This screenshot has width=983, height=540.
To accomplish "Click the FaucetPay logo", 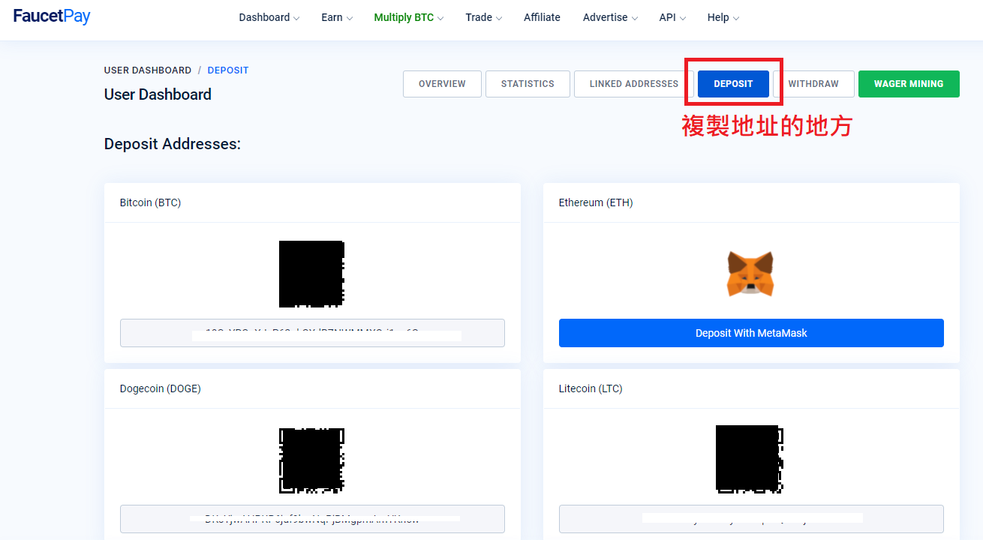I will click(x=52, y=16).
